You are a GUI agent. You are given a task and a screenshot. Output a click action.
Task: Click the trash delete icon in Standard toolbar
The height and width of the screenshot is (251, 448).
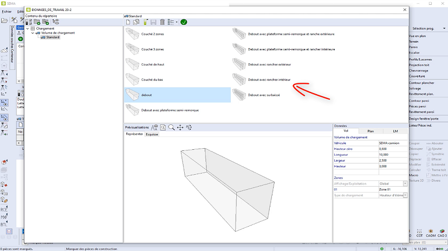(162, 22)
